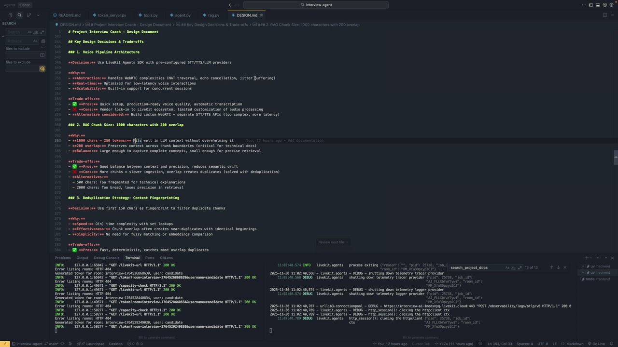This screenshot has width=618, height=347.
Task: Toggle primary sidebar layout icon
Action: pos(590,5)
